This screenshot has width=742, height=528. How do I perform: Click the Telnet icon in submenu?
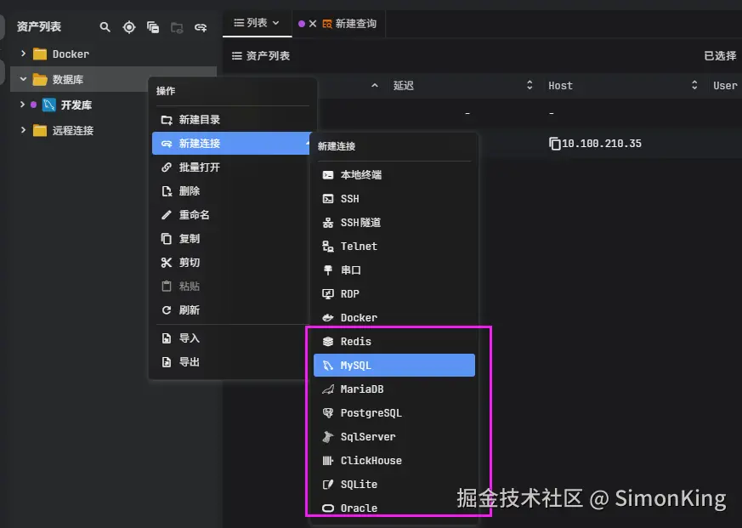(x=327, y=247)
